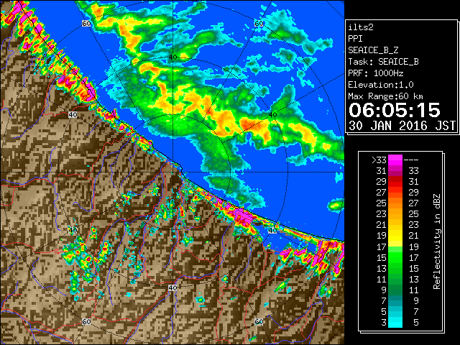Click the 'ilts2' site name text
460x345 pixels.
click(361, 27)
